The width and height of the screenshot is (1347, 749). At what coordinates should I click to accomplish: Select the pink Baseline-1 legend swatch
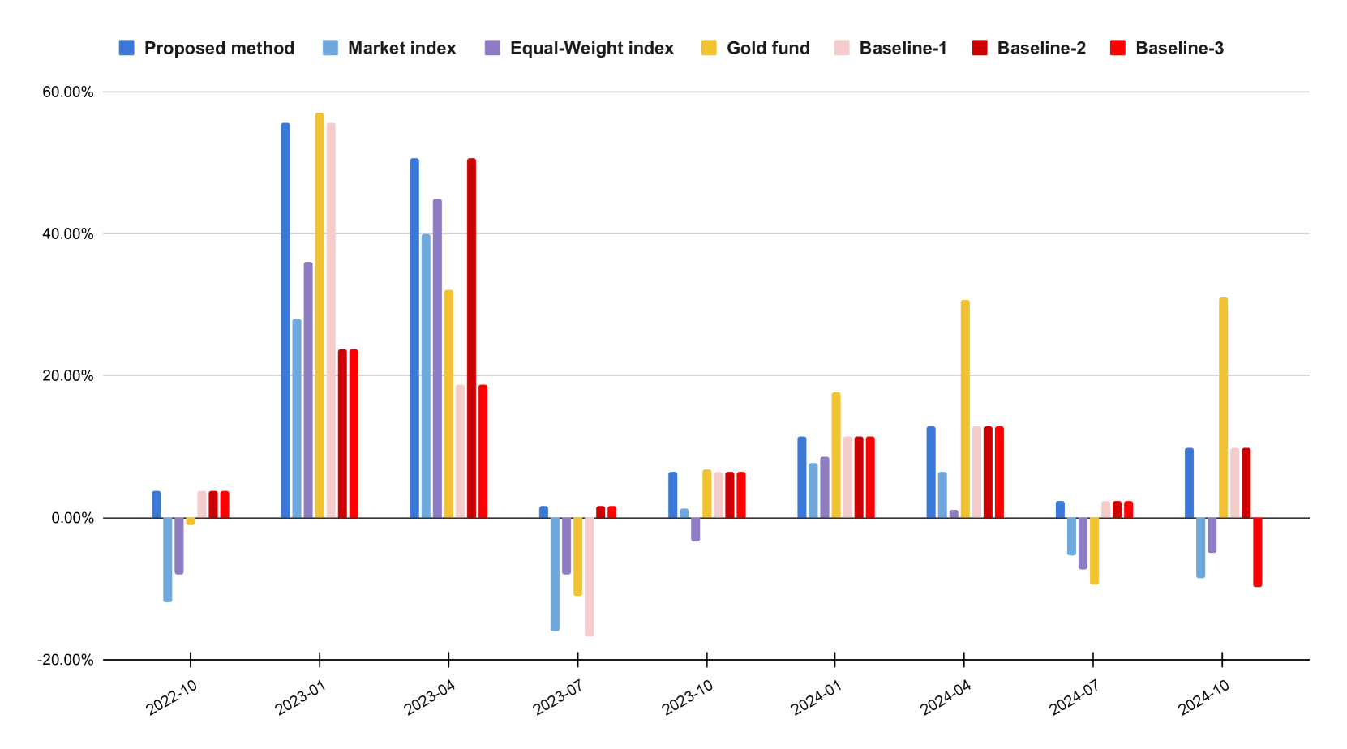point(842,48)
